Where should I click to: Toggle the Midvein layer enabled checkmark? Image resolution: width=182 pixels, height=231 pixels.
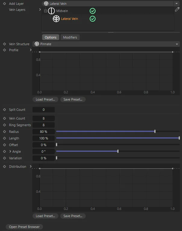(93, 11)
